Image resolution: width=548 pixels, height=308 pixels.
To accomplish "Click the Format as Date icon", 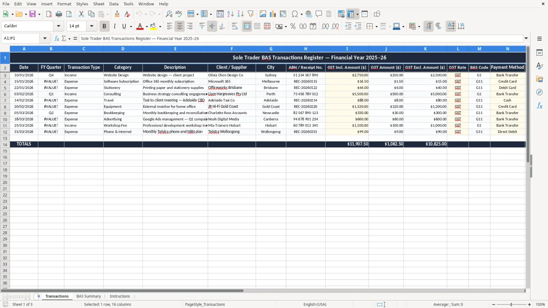I will 313,26.
